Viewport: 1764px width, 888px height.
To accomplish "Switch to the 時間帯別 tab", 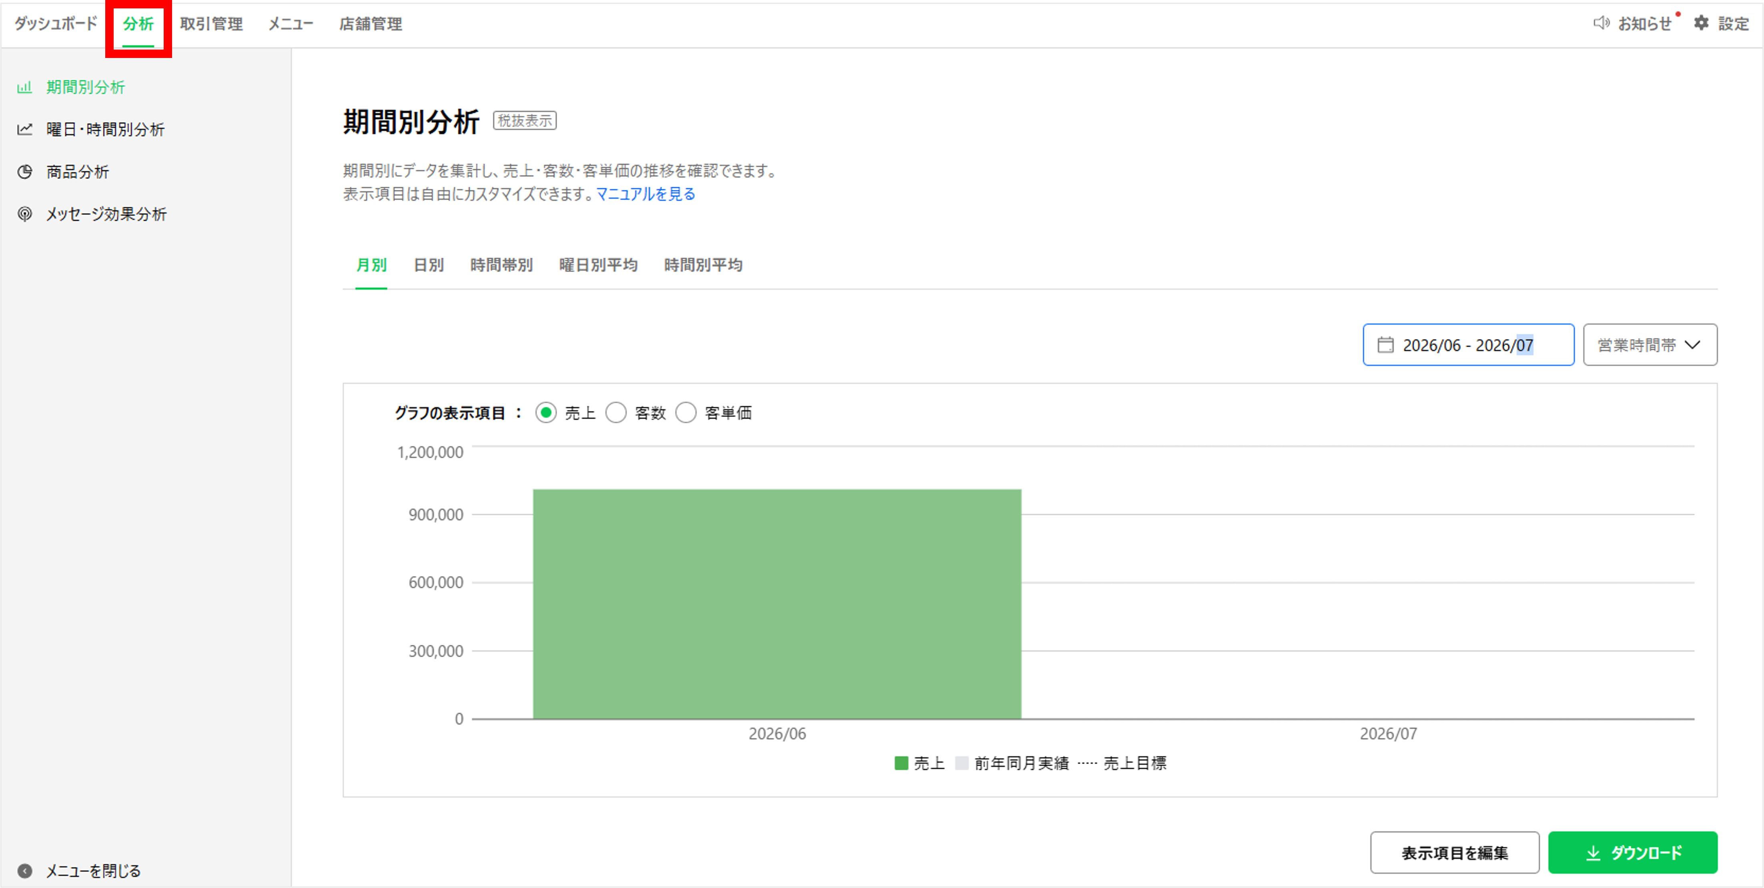I will tap(501, 265).
